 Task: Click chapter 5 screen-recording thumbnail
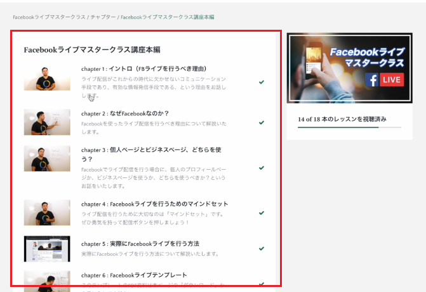(x=47, y=249)
